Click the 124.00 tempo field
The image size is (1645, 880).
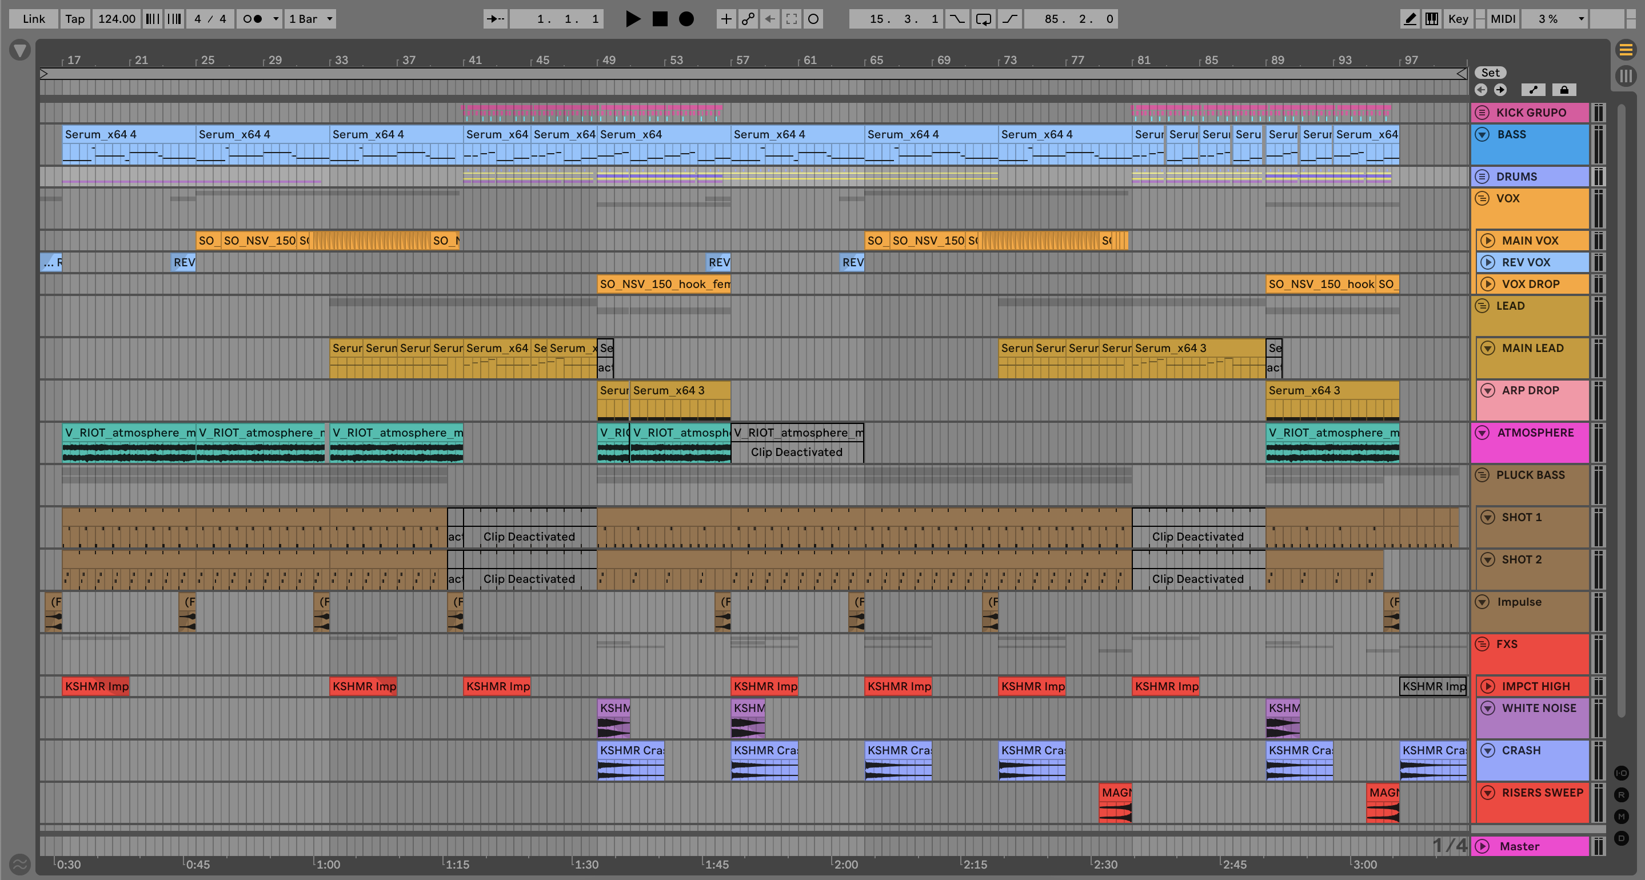pos(116,18)
